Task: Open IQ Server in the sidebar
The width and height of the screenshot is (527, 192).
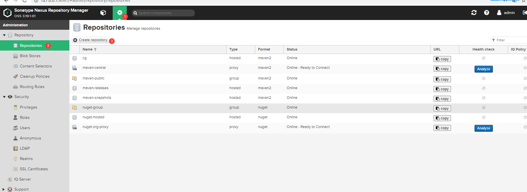Action: pos(35,179)
